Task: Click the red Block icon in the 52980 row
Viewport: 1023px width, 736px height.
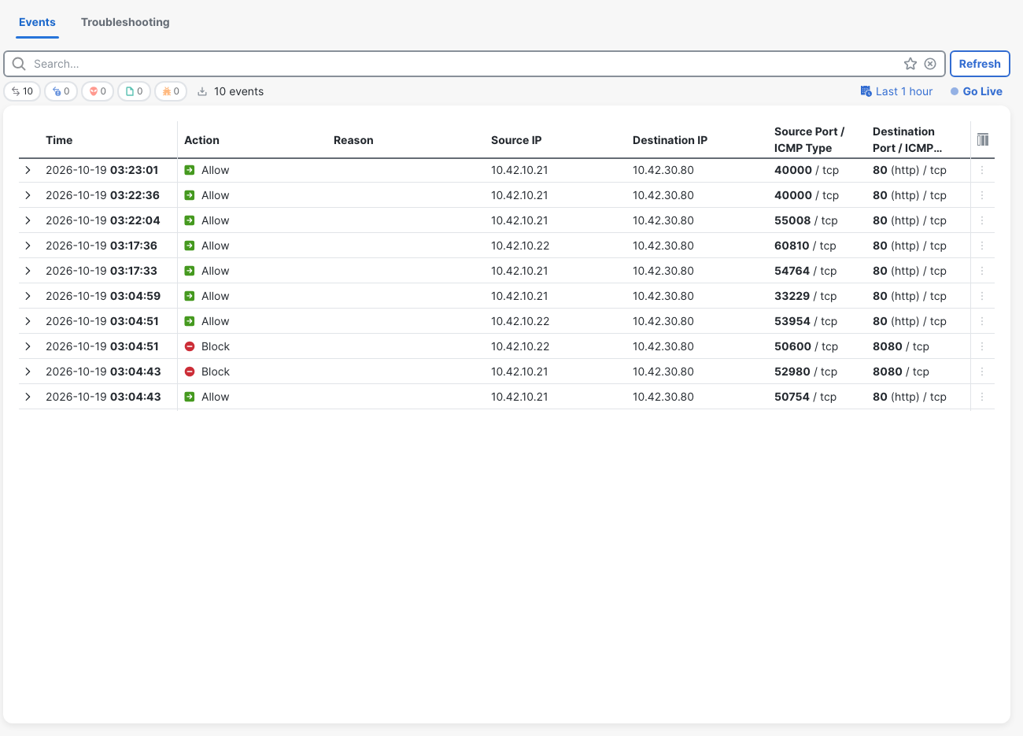Action: 190,372
